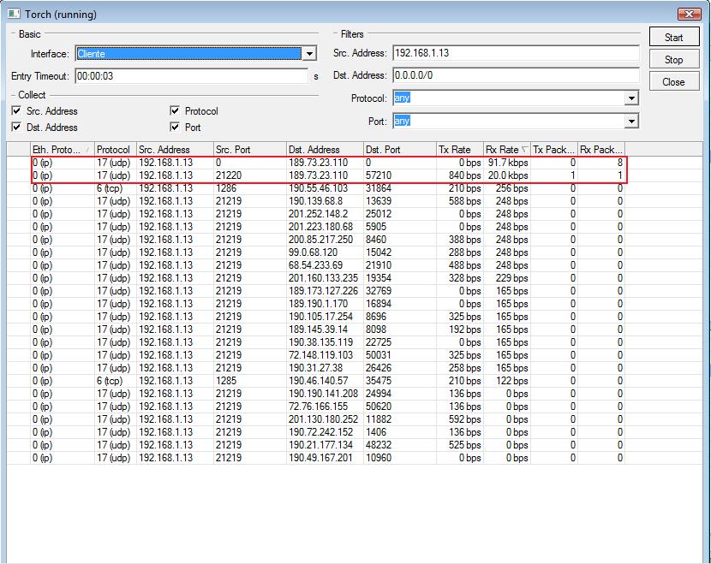Close the Torch window with the red X
Image resolution: width=711 pixels, height=564 pixels.
[x=689, y=14]
